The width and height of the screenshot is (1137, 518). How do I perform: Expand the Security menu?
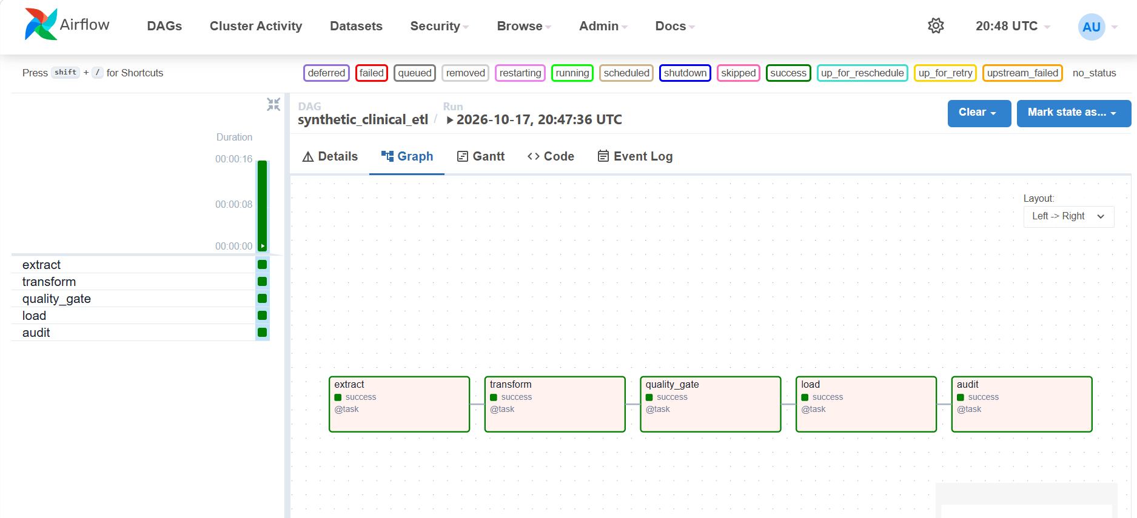pyautogui.click(x=440, y=26)
